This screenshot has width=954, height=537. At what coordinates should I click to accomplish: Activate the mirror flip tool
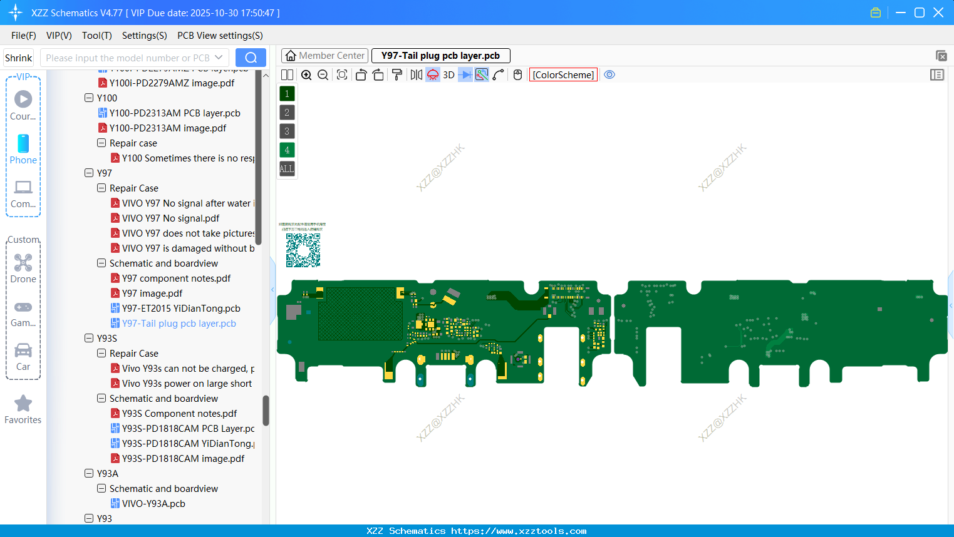pos(415,74)
